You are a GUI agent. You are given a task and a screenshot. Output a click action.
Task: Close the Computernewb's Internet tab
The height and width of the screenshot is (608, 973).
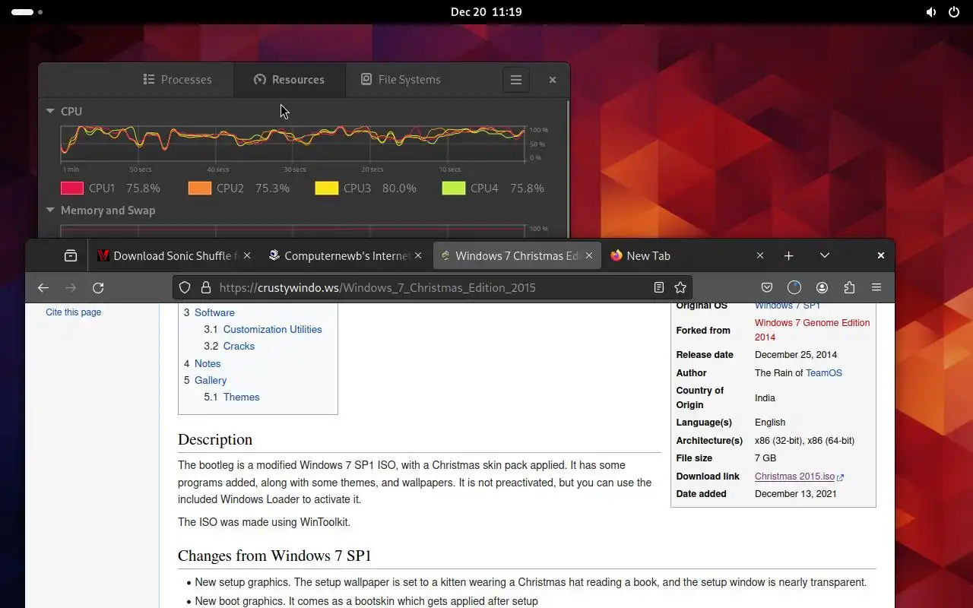click(418, 255)
